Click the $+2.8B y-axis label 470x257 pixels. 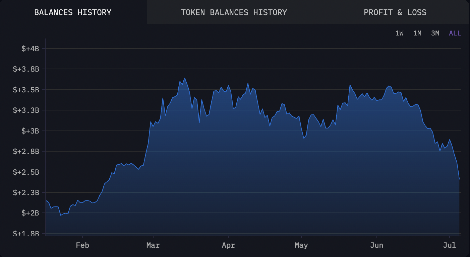[x=26, y=151]
